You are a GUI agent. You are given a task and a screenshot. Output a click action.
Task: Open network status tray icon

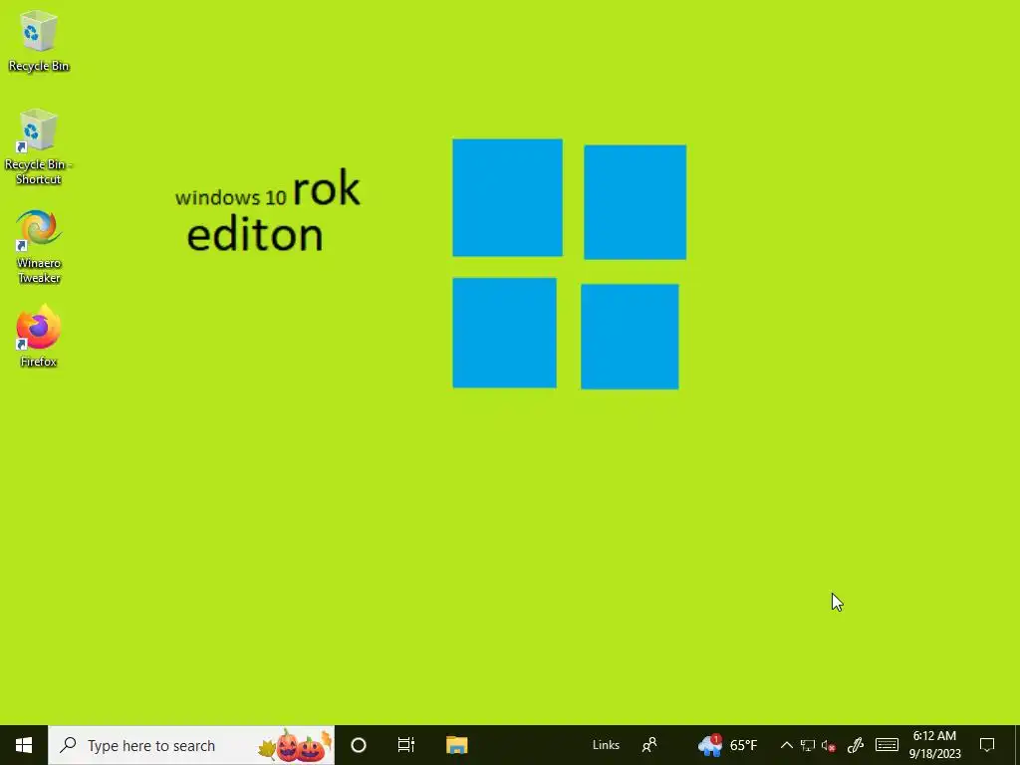[x=807, y=745]
